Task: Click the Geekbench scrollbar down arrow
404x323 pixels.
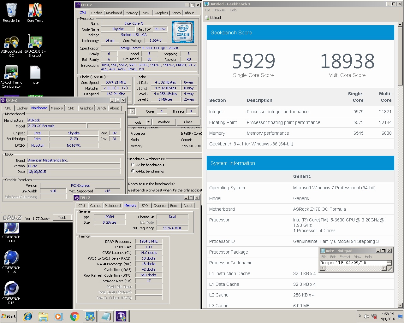Action: (x=400, y=305)
